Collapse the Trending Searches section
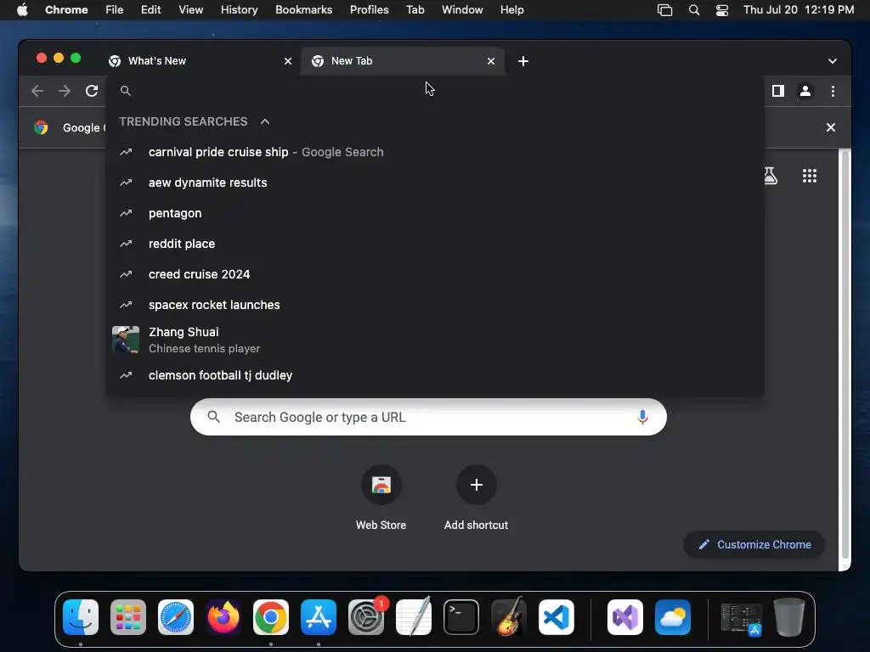 (x=265, y=121)
